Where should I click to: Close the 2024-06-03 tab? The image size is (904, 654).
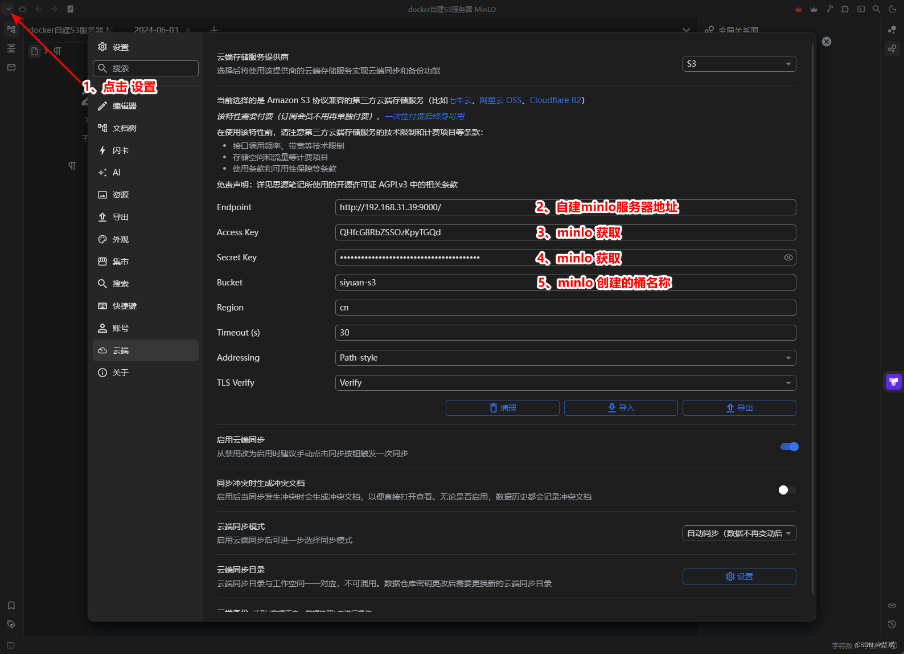188,30
